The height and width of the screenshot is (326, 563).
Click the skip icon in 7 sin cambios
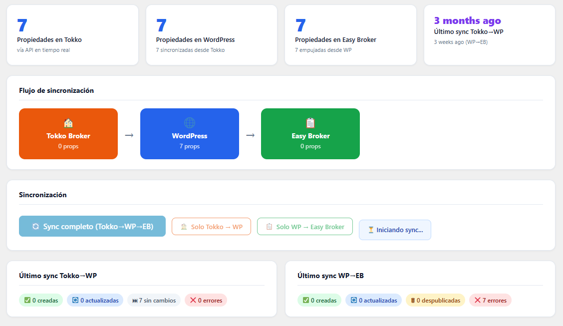coord(135,301)
